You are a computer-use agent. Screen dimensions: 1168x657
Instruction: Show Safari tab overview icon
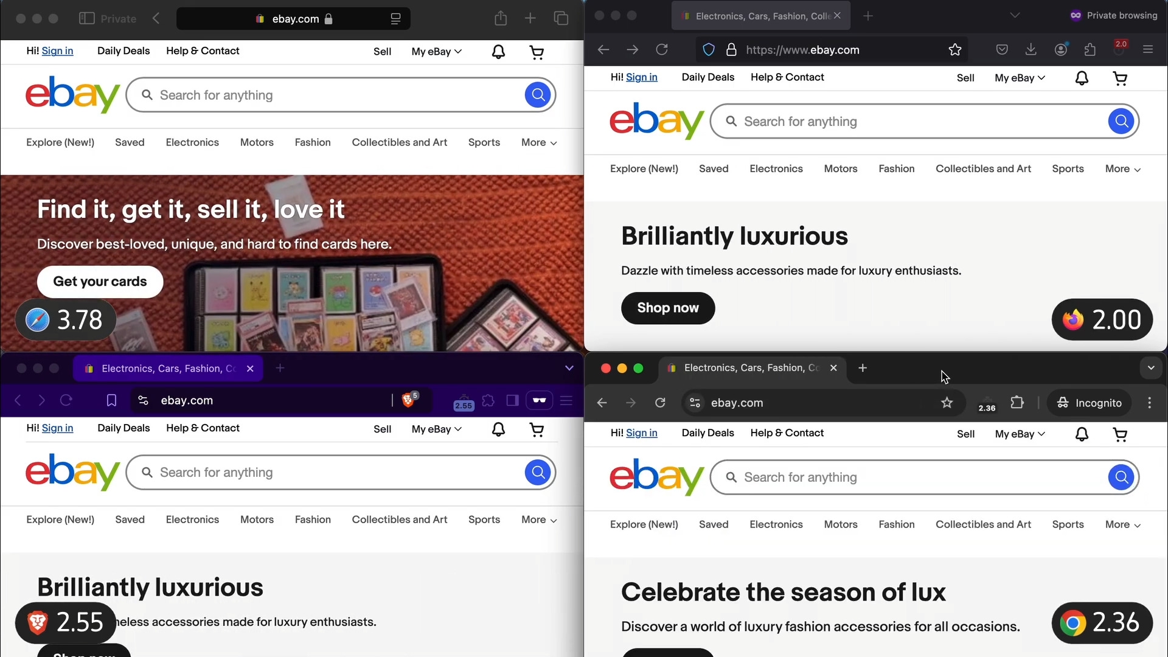tap(561, 18)
